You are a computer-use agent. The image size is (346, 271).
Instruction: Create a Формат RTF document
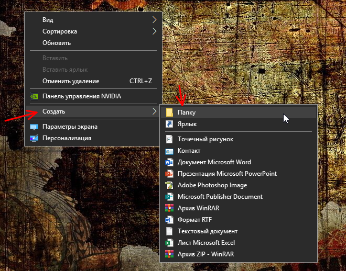click(x=239, y=220)
